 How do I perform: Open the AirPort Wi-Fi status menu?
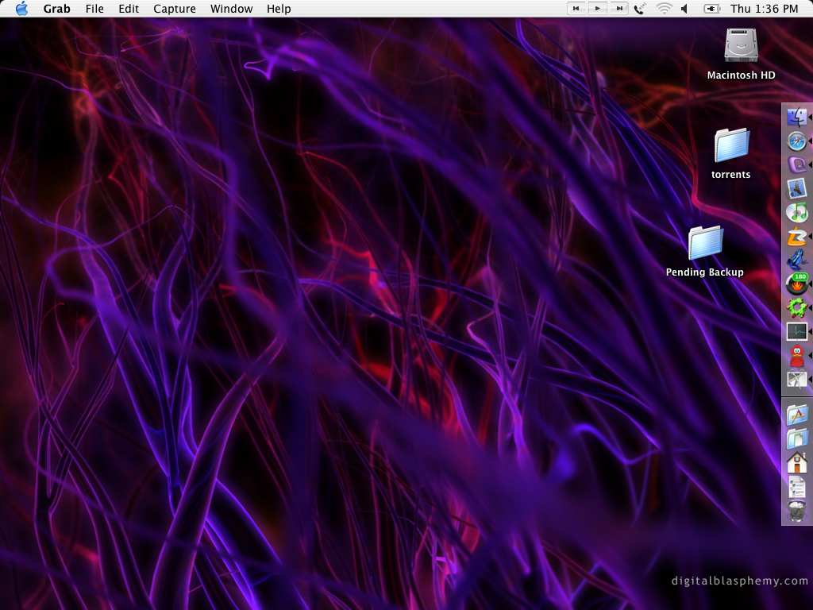click(663, 9)
